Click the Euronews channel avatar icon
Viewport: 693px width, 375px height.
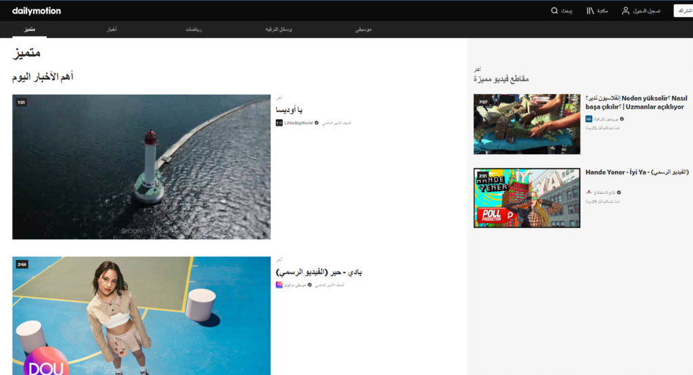(x=589, y=119)
